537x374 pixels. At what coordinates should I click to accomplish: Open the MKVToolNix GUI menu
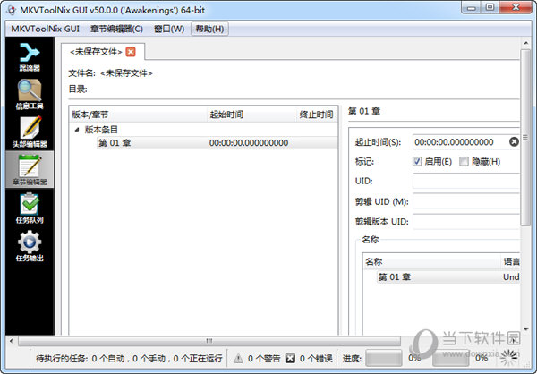(46, 29)
